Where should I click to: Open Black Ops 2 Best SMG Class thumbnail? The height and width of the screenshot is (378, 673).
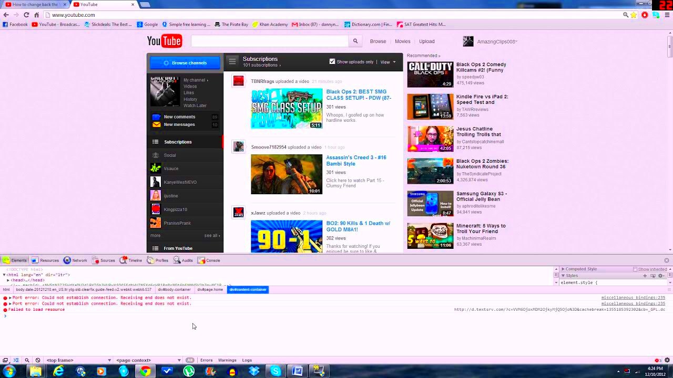coord(287,109)
